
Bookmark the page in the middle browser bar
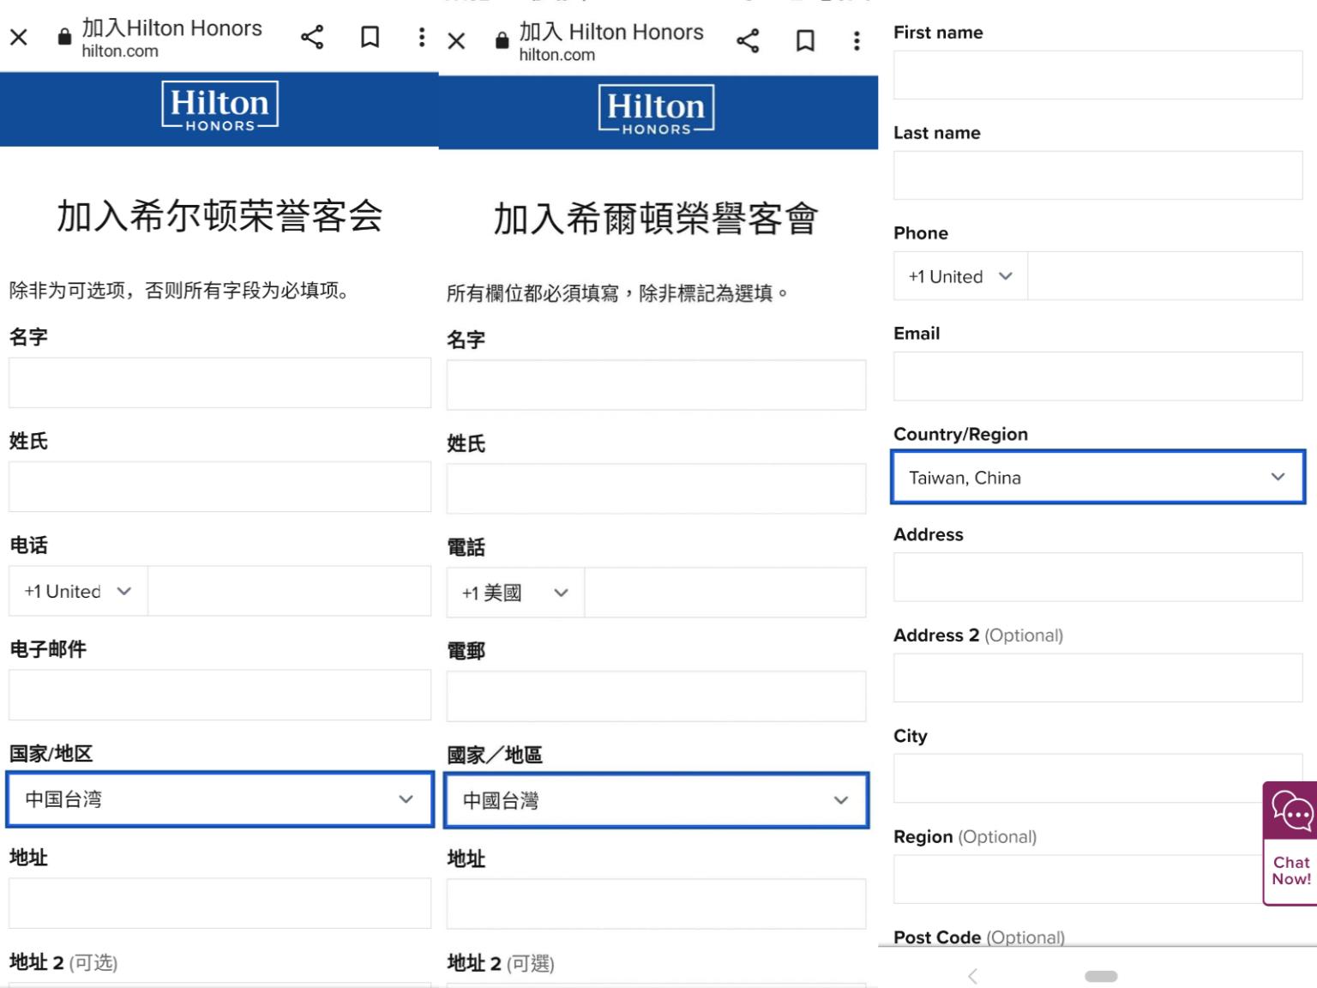[x=805, y=41]
